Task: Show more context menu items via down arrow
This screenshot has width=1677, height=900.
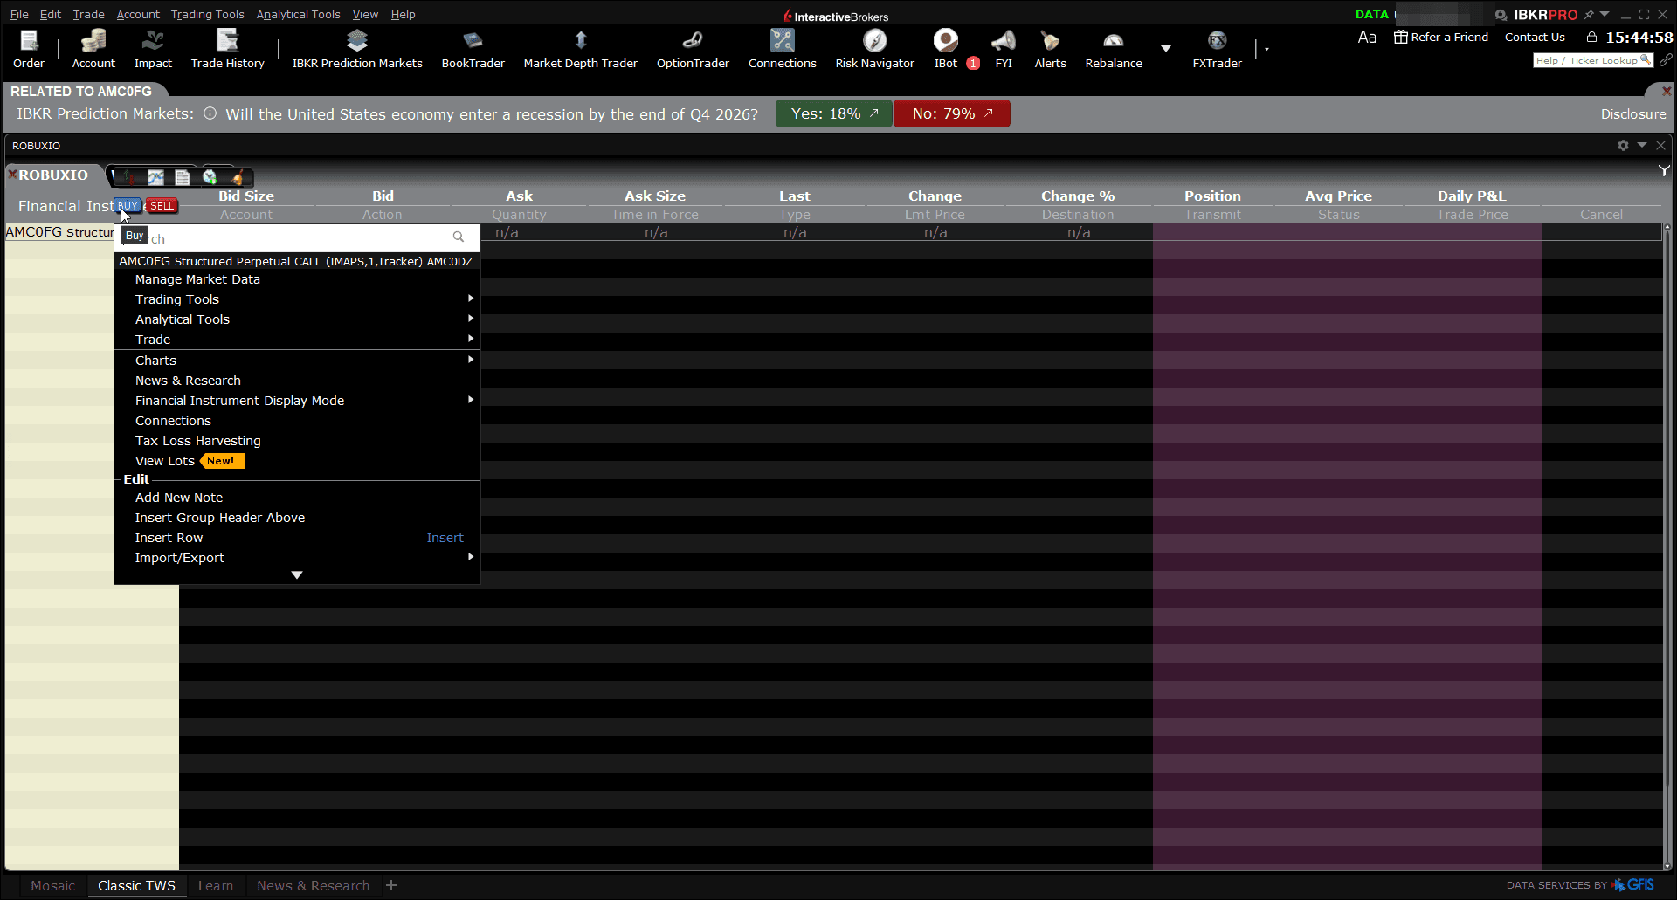Action: 297,575
